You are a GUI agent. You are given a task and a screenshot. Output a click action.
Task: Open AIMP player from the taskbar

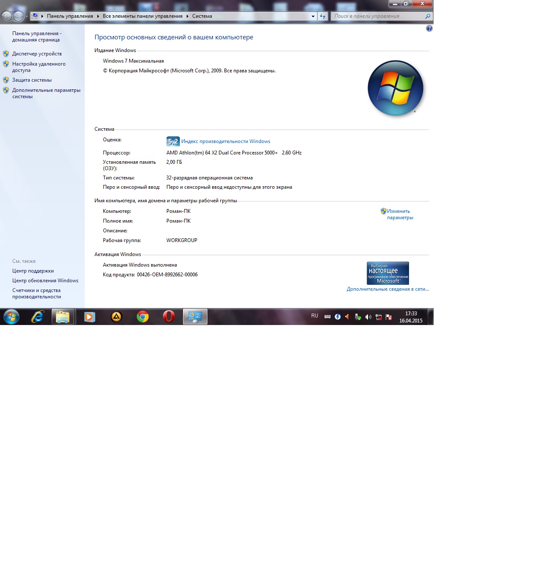pyautogui.click(x=116, y=317)
